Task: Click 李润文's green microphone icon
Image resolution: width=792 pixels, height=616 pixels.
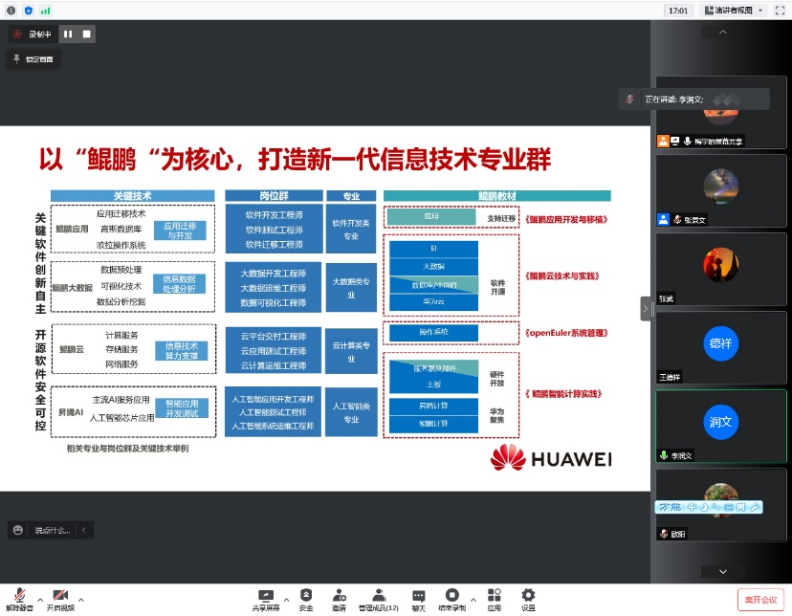Action: tap(664, 455)
